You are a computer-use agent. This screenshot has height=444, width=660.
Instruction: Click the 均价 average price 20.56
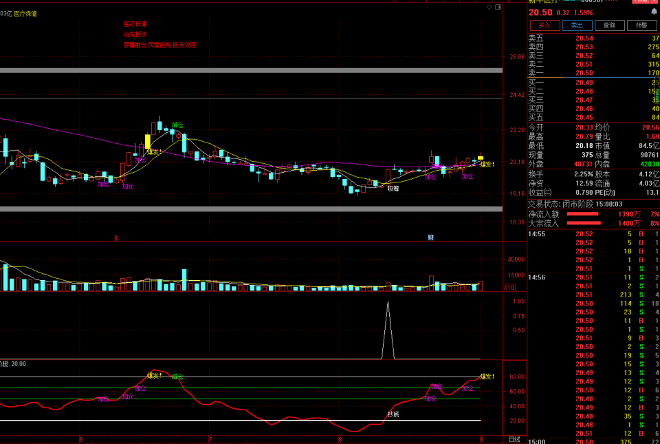point(650,127)
